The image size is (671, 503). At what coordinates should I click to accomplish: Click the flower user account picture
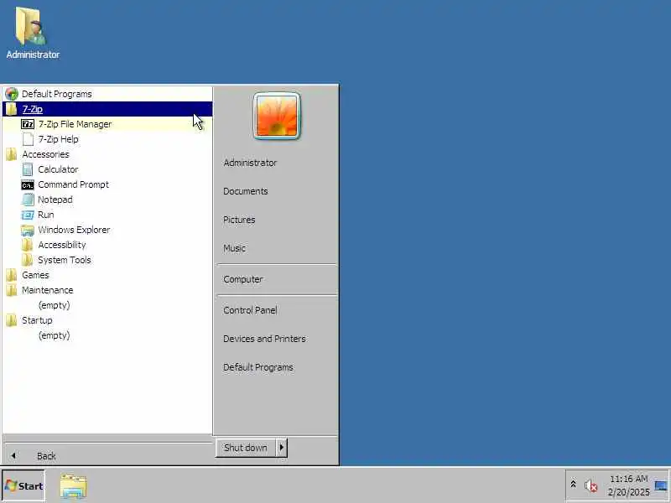coord(277,116)
